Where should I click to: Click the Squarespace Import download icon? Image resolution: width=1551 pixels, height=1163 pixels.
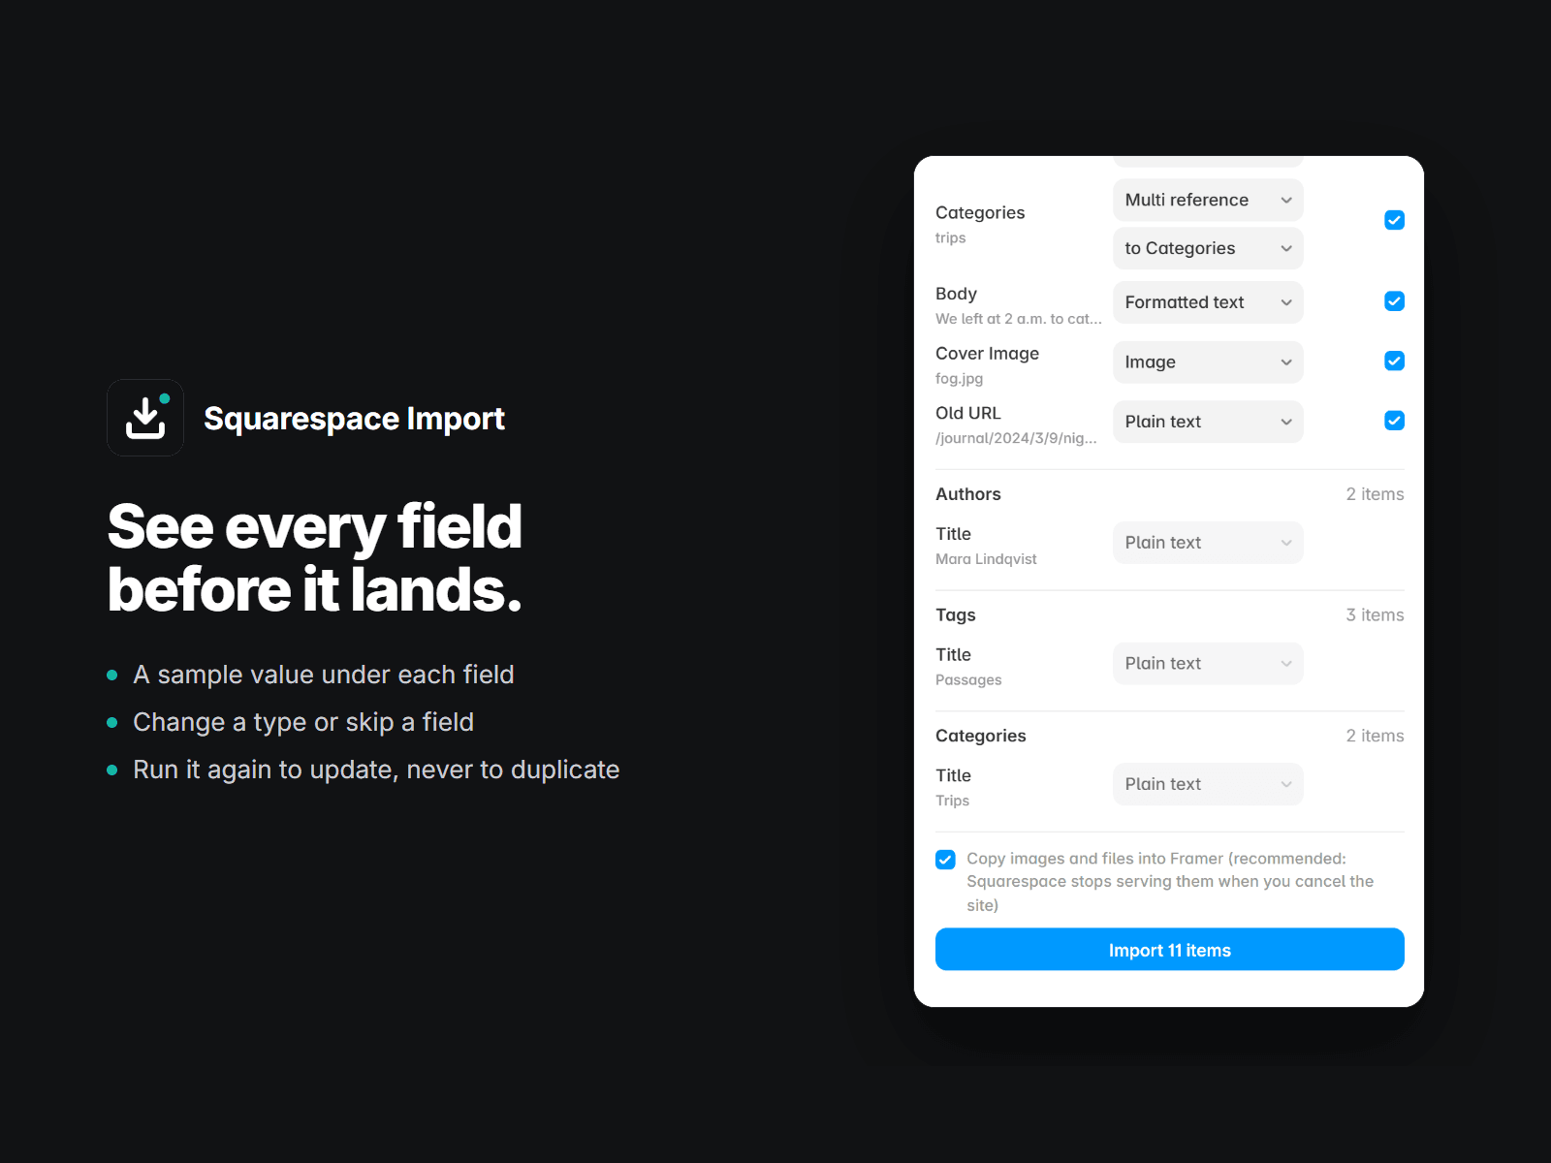click(145, 418)
